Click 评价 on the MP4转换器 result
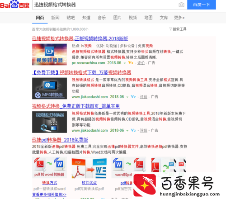The height and width of the screenshot is (199, 226). pos(144,97)
